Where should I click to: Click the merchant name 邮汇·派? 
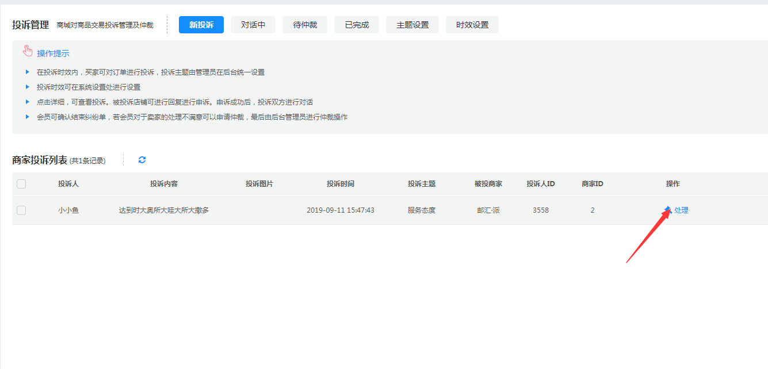(x=488, y=210)
